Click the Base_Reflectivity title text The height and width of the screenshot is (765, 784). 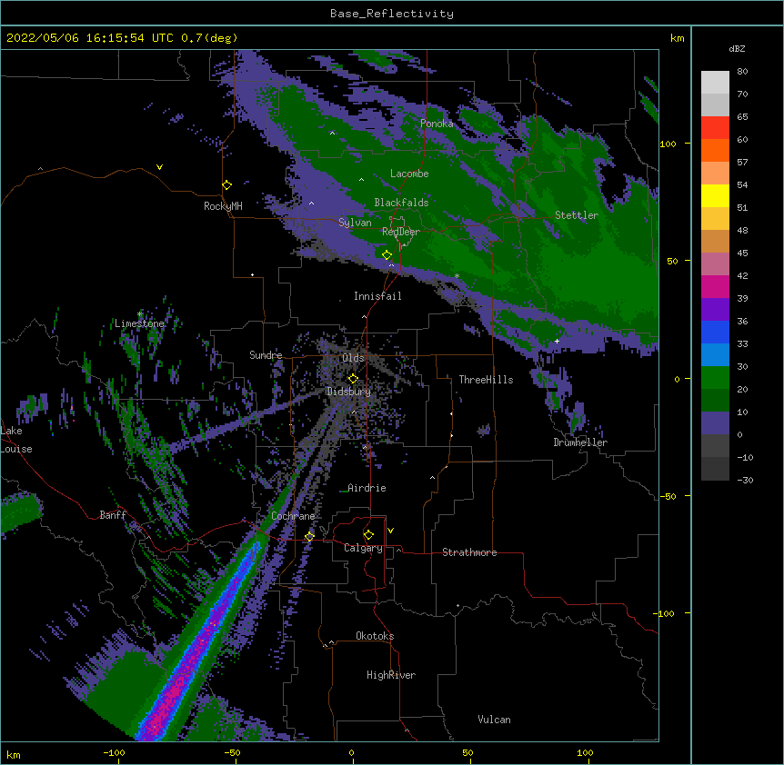click(392, 14)
